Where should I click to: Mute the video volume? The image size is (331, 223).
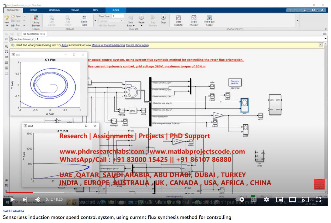[x=38, y=200]
